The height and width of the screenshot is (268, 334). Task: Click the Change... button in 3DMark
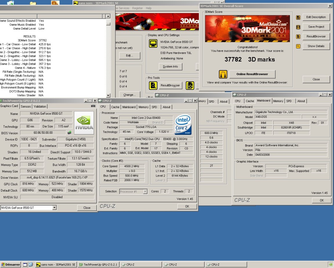click(x=130, y=94)
